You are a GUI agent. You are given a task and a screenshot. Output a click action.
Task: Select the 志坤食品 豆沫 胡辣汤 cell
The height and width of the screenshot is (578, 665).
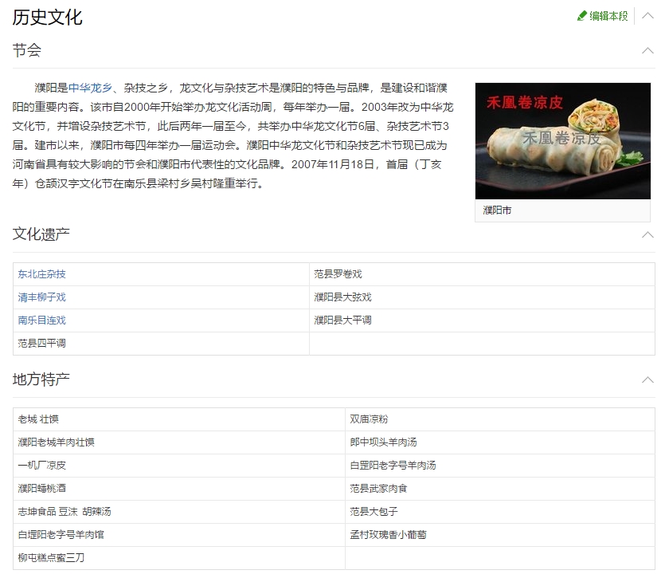[x=179, y=511]
